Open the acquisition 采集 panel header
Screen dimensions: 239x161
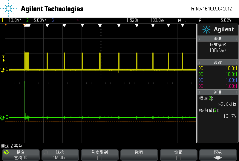pos(218,39)
